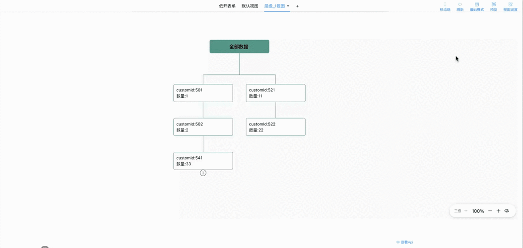Screen dimensions: 523x248
Task: Expand the 层级_1视图 tab arrow menu
Action: click(288, 6)
